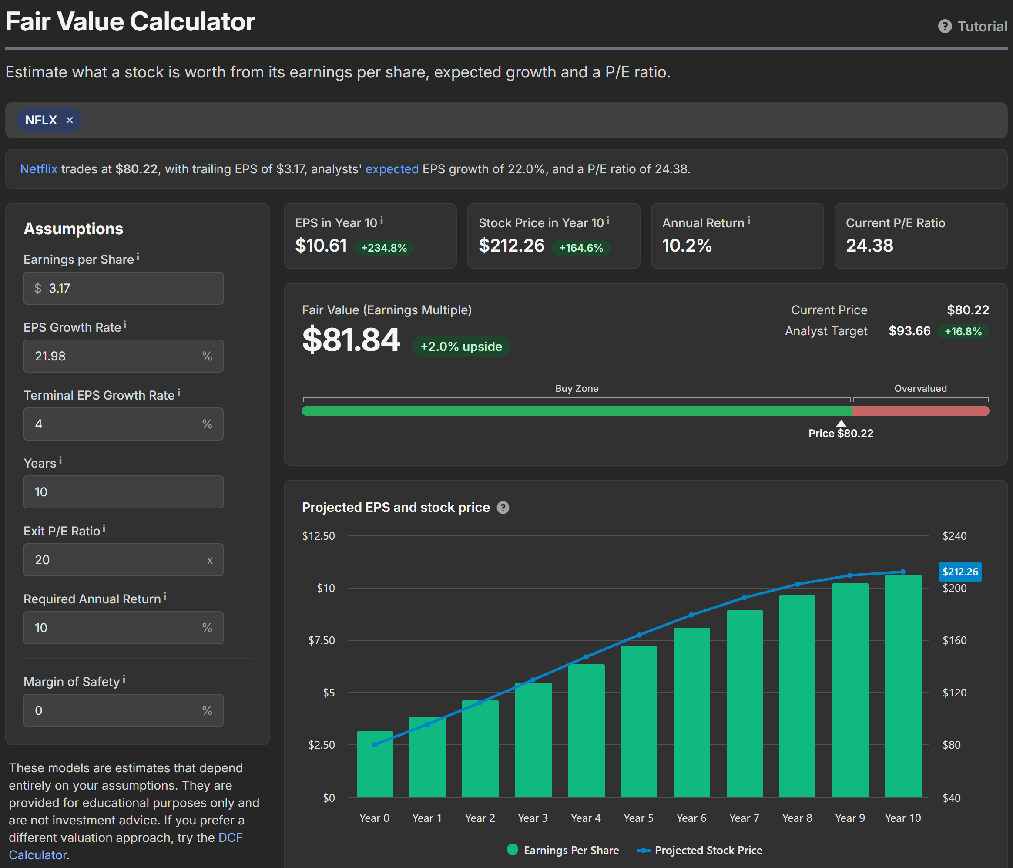Click the green Buy Zone bar
The width and height of the screenshot is (1013, 868).
(577, 411)
